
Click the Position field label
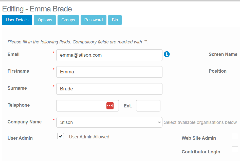click(x=217, y=71)
